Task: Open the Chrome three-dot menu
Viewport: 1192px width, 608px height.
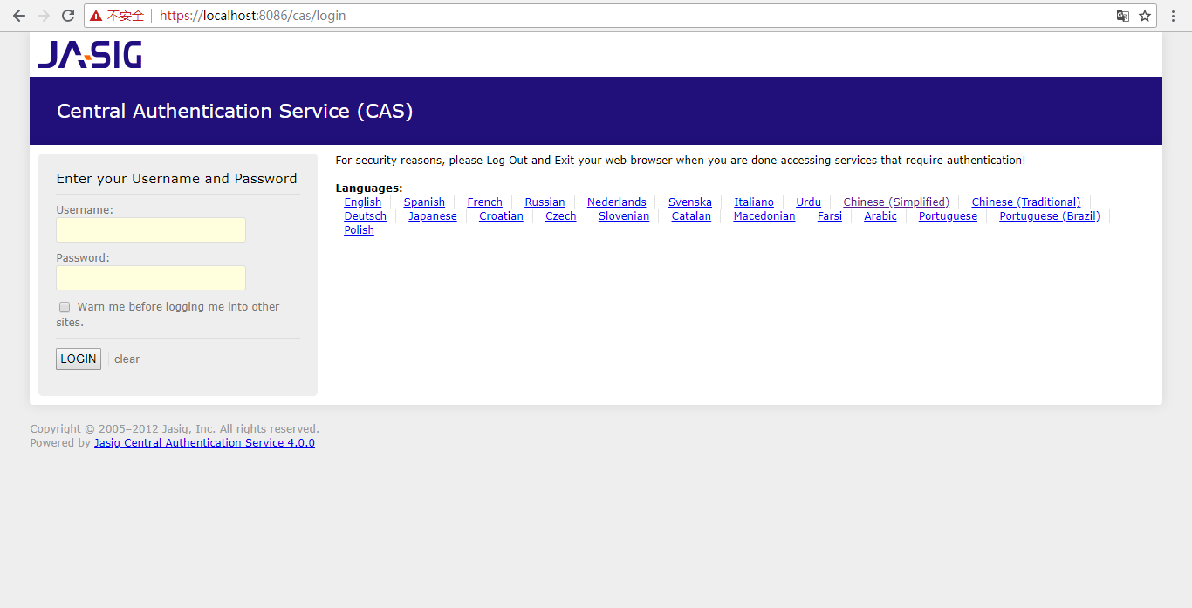Action: pos(1174,16)
